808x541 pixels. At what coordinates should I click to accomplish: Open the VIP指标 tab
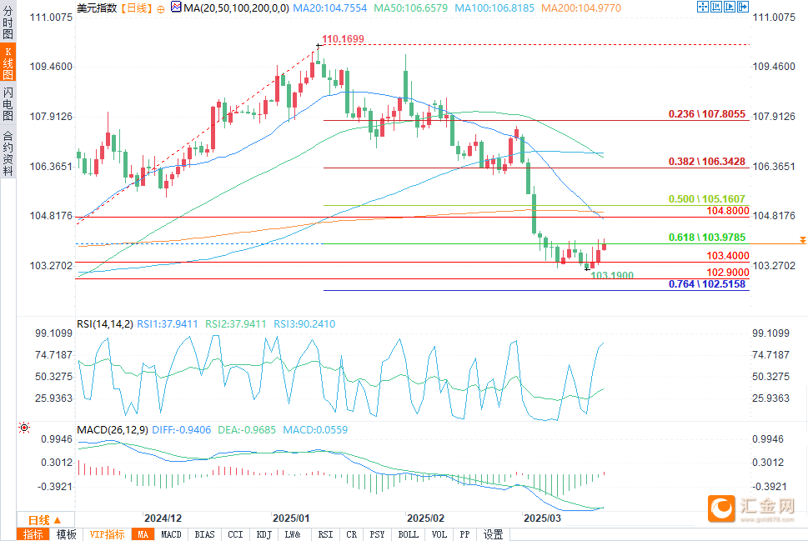pos(107,534)
